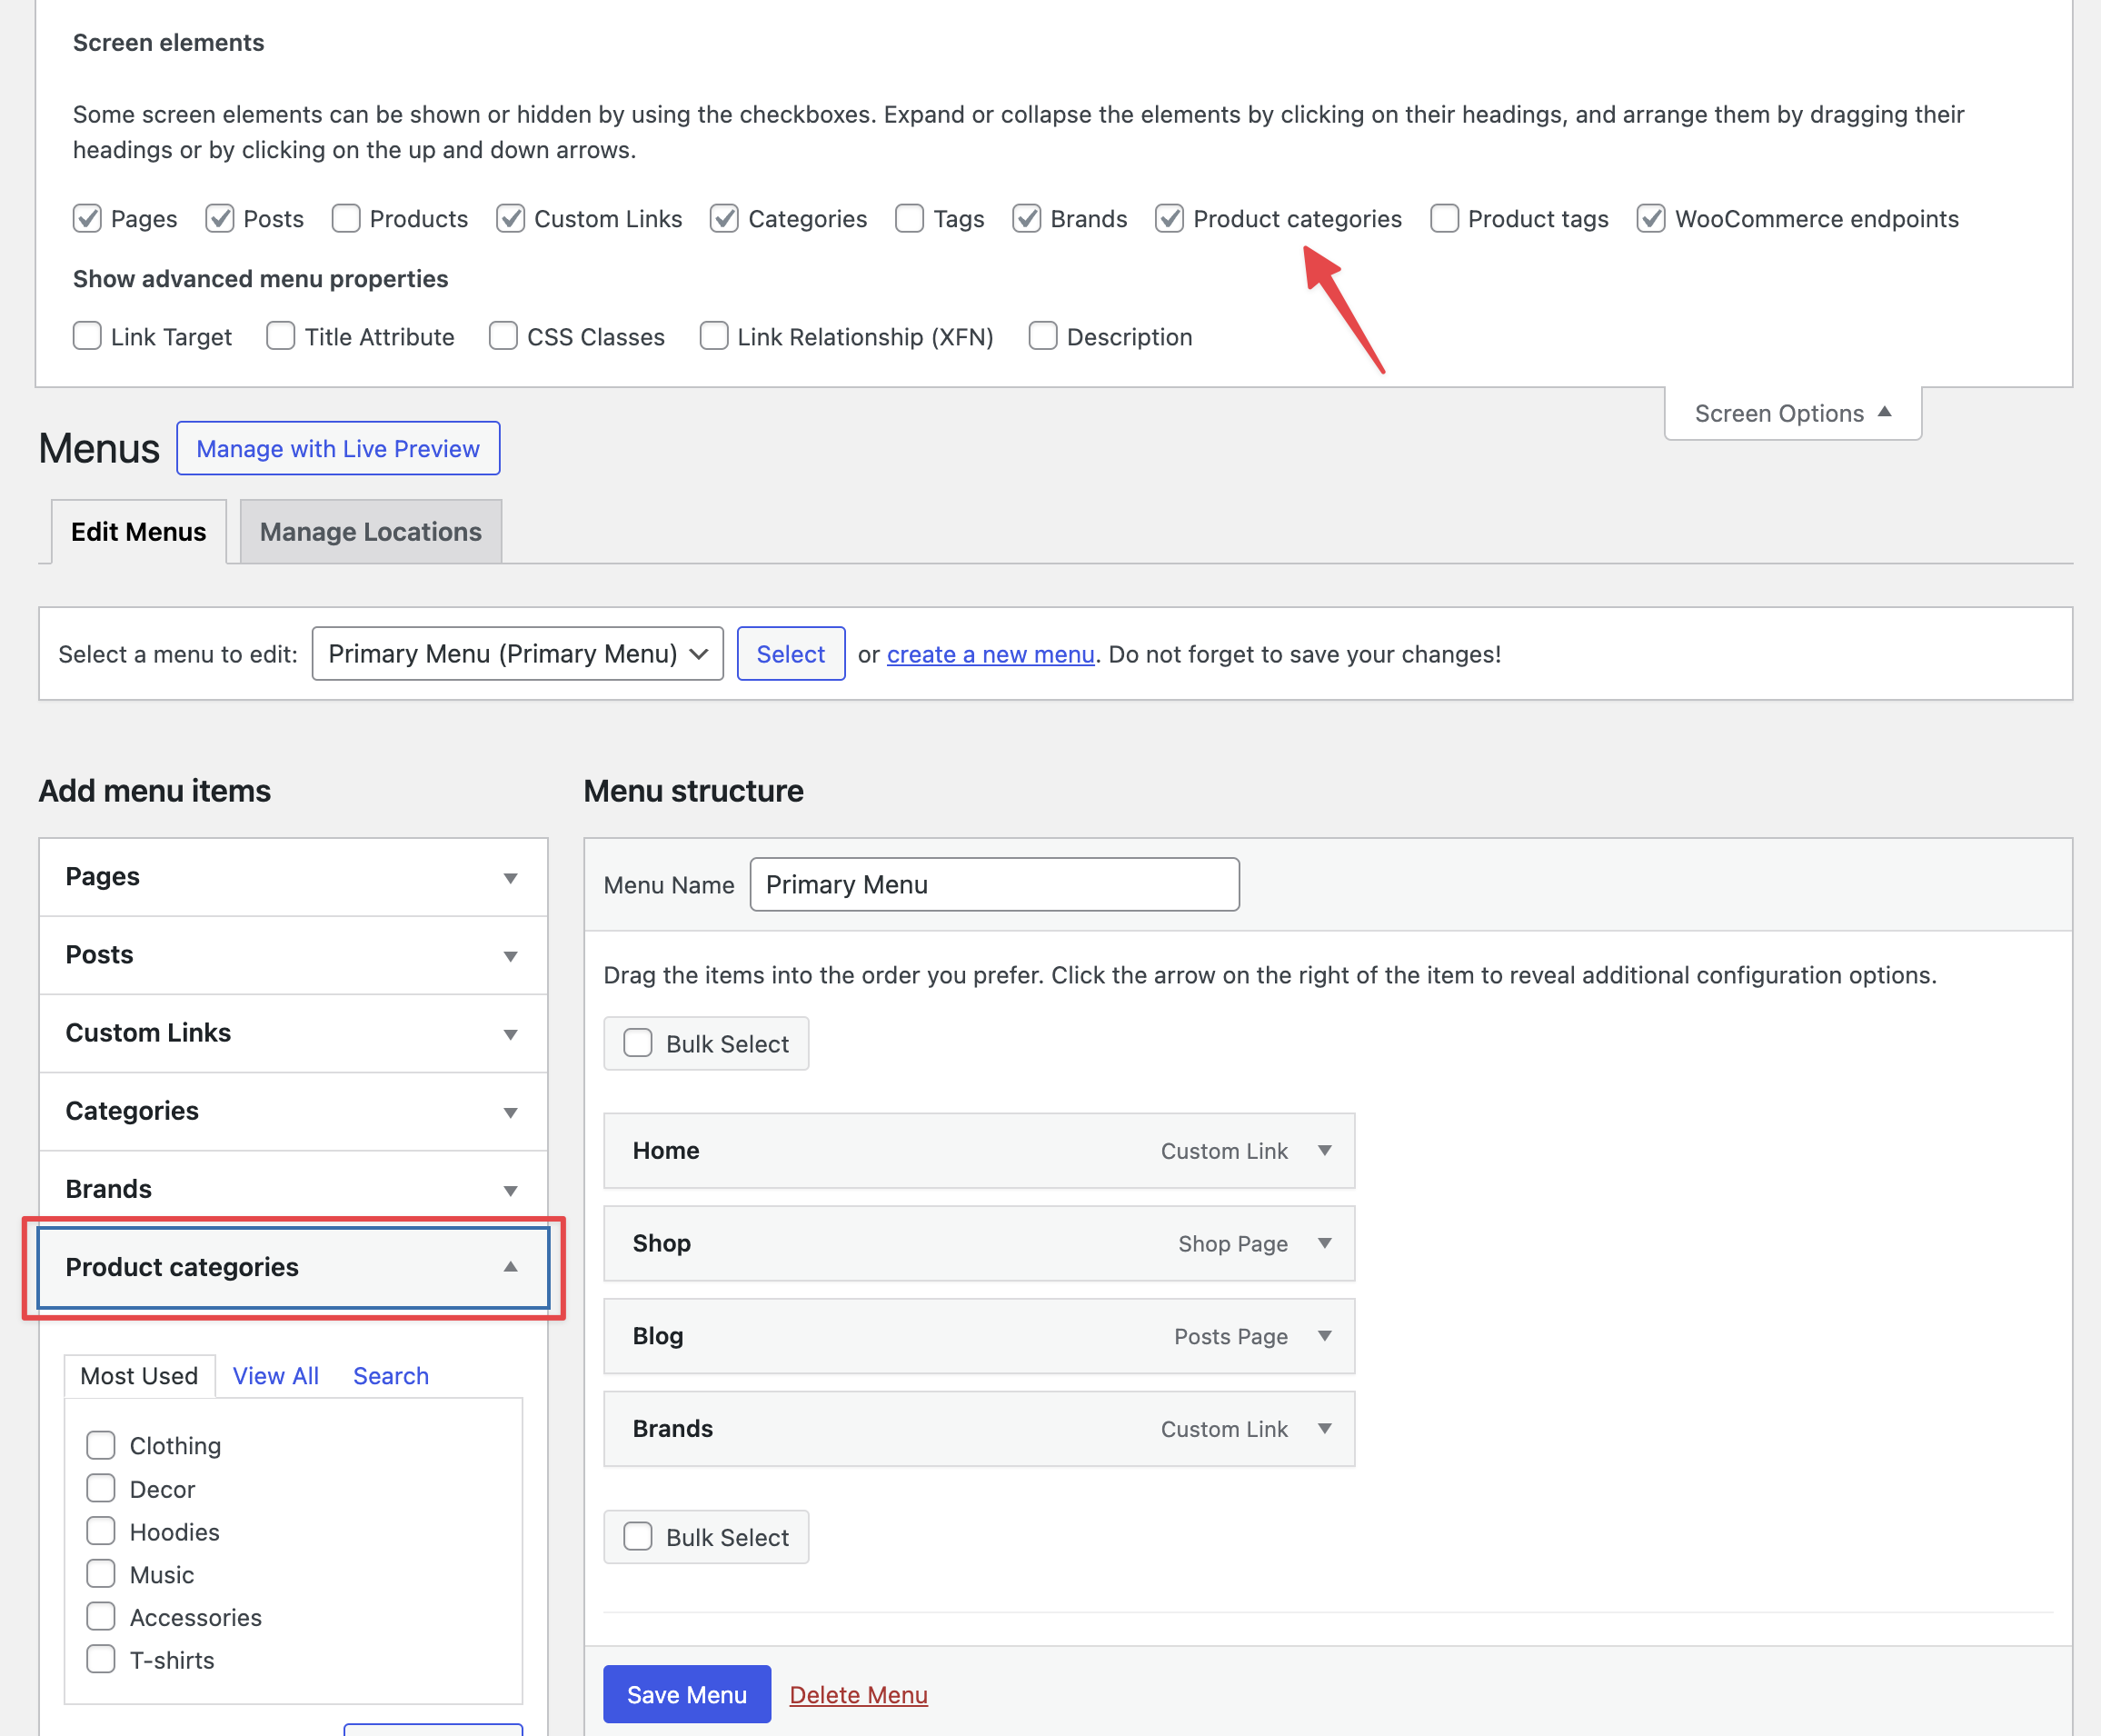Enable Bulk Select in menu structure
Viewport: 2101px width, 1736px height.
click(x=638, y=1042)
